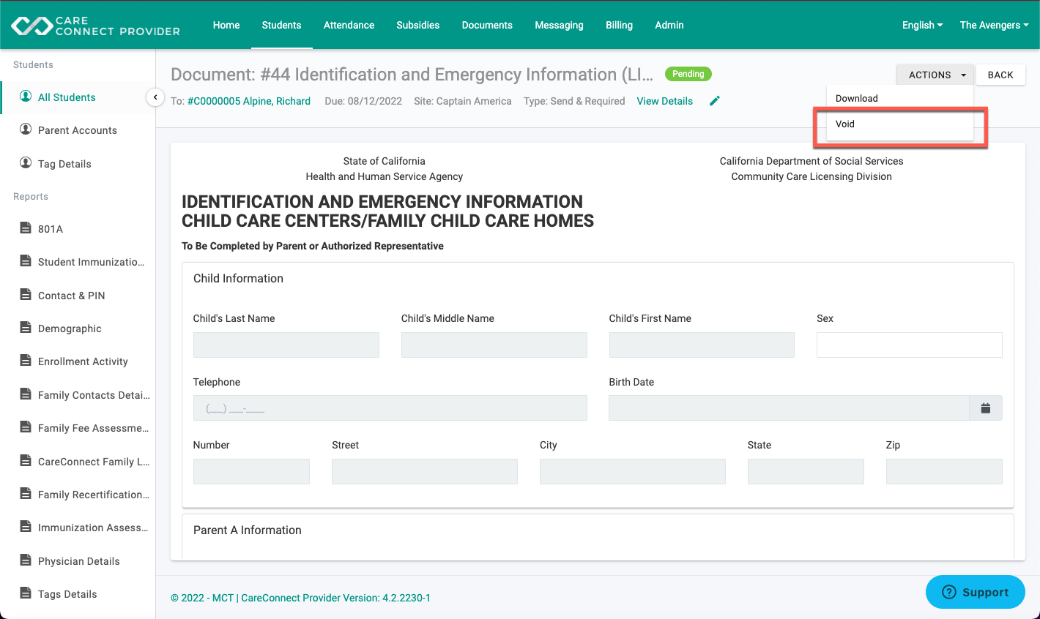
Task: Click the Student Immunization report document icon
Action: coord(26,261)
